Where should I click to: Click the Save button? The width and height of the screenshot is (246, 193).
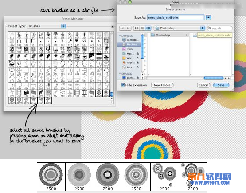click(x=221, y=85)
